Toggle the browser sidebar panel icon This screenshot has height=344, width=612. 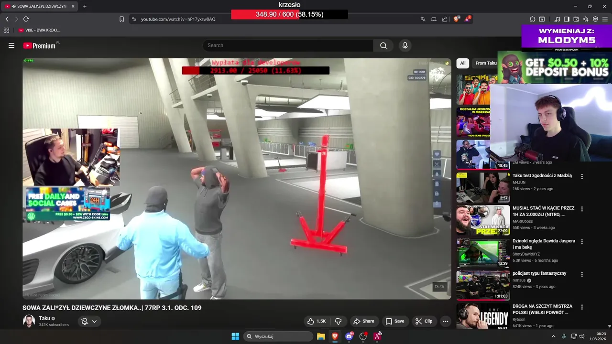pyautogui.click(x=567, y=19)
